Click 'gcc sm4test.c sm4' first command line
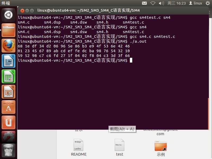 (150, 17)
